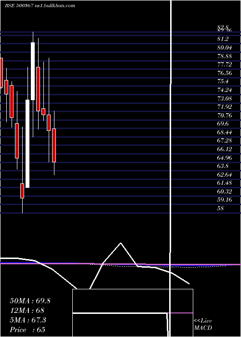Screen dimensions: 241x337
Task: Click the 70.76 price axis label
Action: click(x=225, y=116)
